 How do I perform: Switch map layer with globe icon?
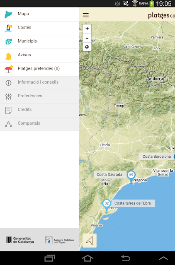point(87,47)
